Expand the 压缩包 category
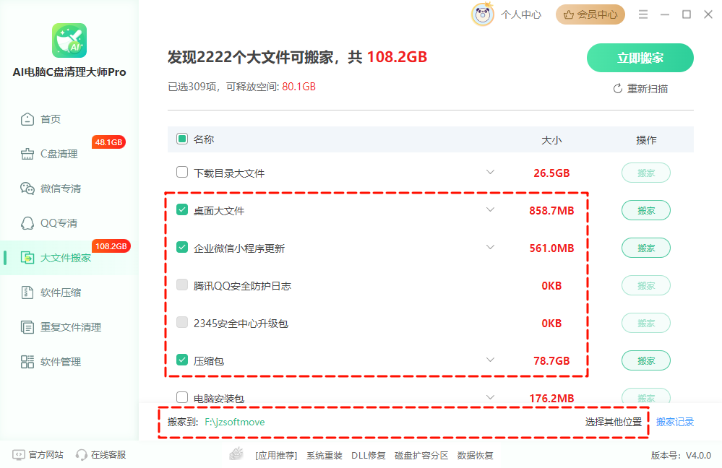Screen dimensions: 722x468 coord(491,360)
